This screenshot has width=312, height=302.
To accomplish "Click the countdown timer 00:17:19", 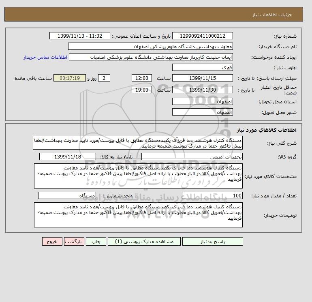I will pyautogui.click(x=70, y=78).
